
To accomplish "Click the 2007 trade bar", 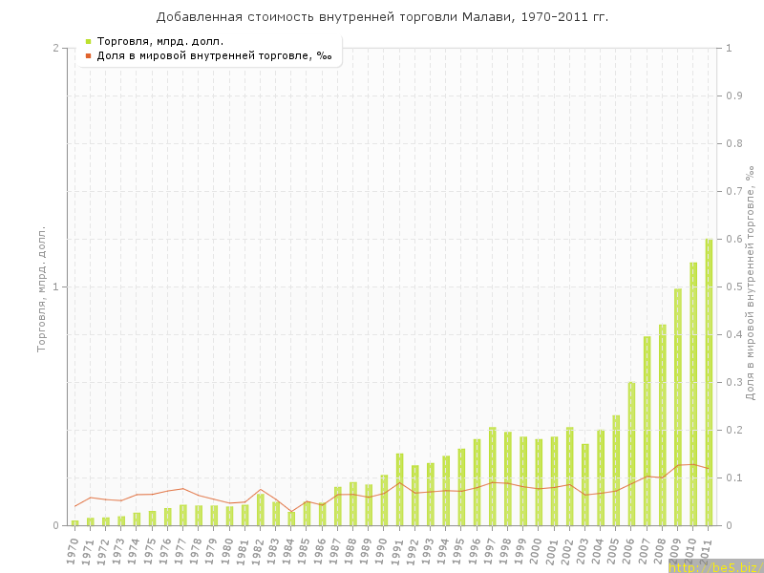I will (647, 431).
